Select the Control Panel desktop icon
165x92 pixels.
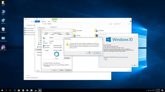pyautogui.click(x=3, y=39)
